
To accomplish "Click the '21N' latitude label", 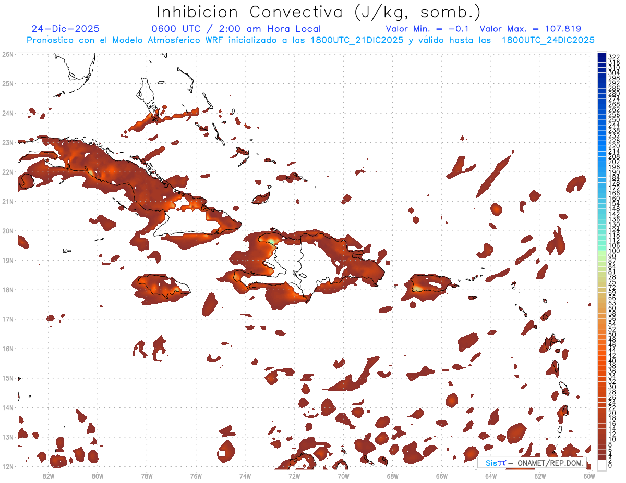I will tap(8, 201).
